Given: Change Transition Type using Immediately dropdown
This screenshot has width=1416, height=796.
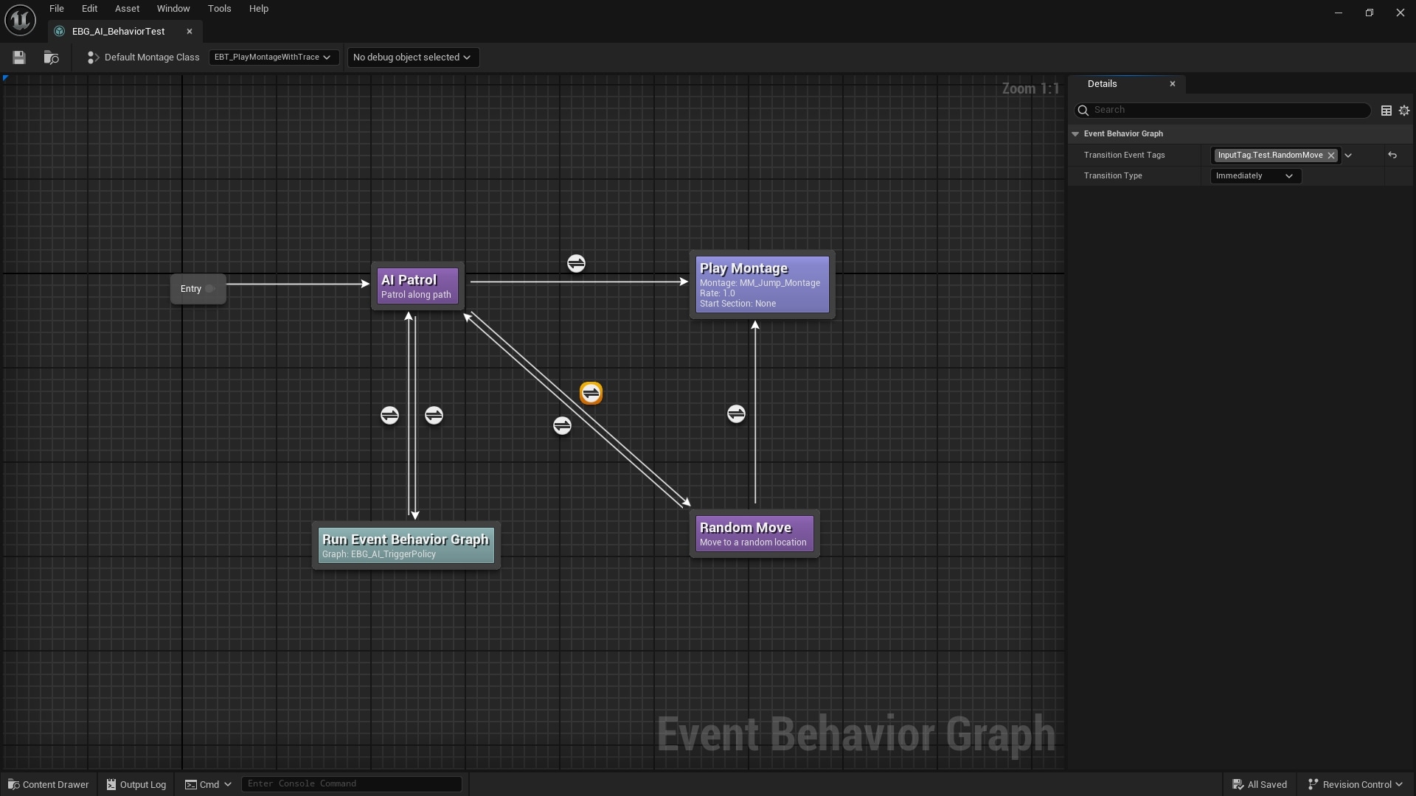Looking at the screenshot, I should point(1254,175).
